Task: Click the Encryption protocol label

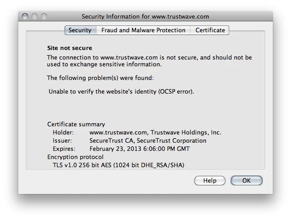Action: [75, 157]
